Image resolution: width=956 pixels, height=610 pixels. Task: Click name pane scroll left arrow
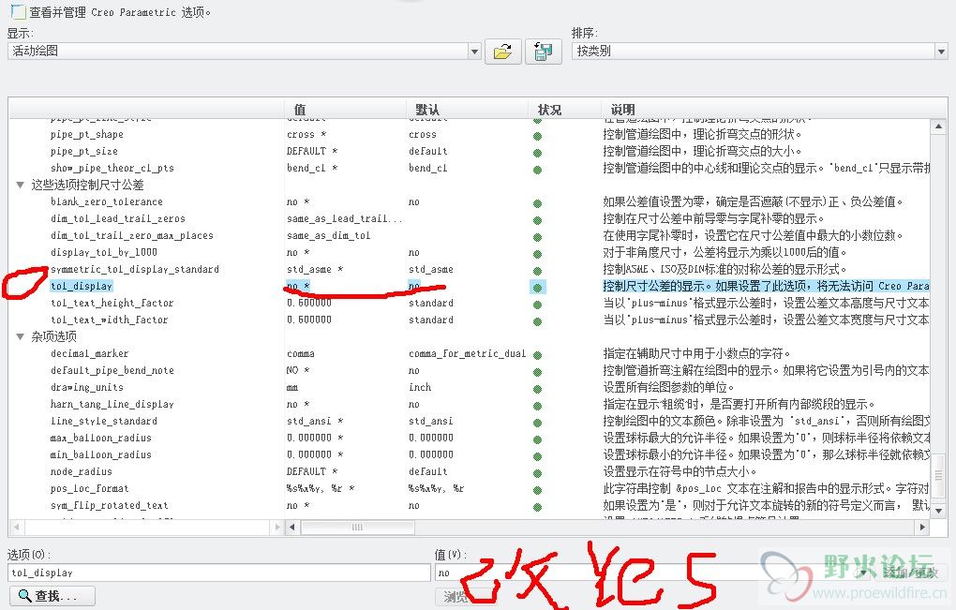pyautogui.click(x=16, y=527)
